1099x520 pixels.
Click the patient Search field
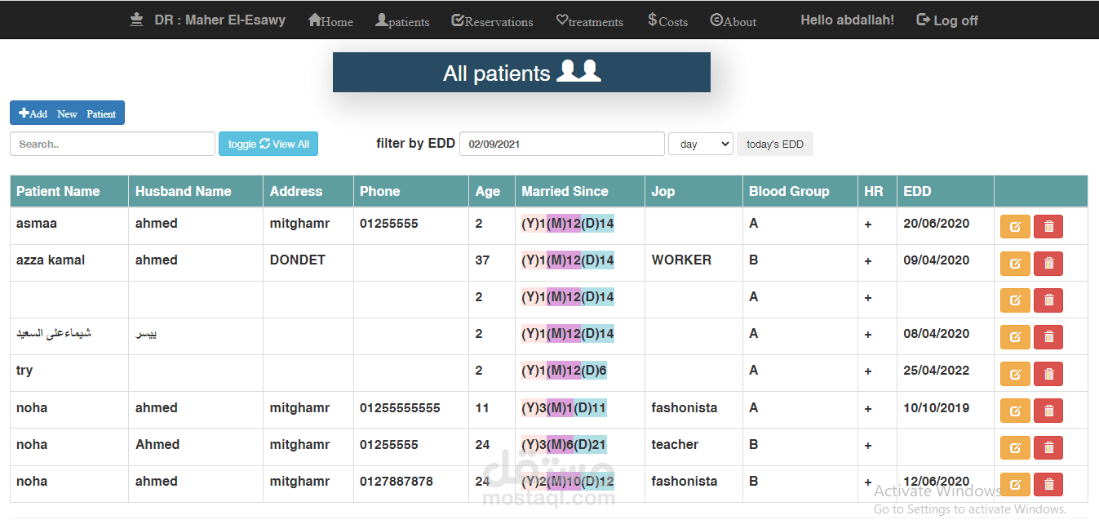[x=113, y=144]
